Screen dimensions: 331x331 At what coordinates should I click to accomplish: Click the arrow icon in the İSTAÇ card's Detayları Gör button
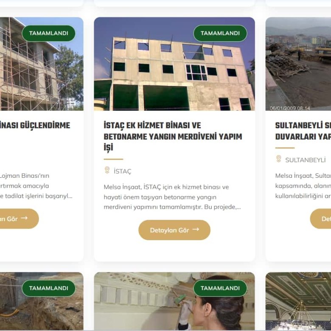(196, 230)
